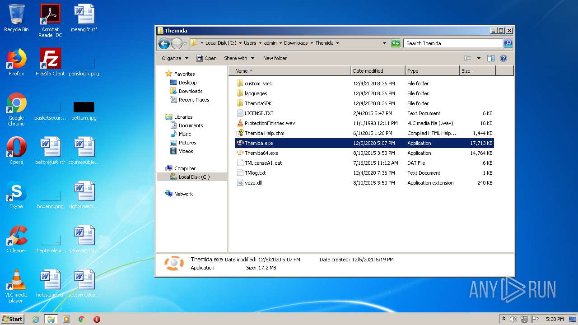Launch Acrobat Reader DC shortcut
The width and height of the screenshot is (578, 325).
tap(50, 20)
